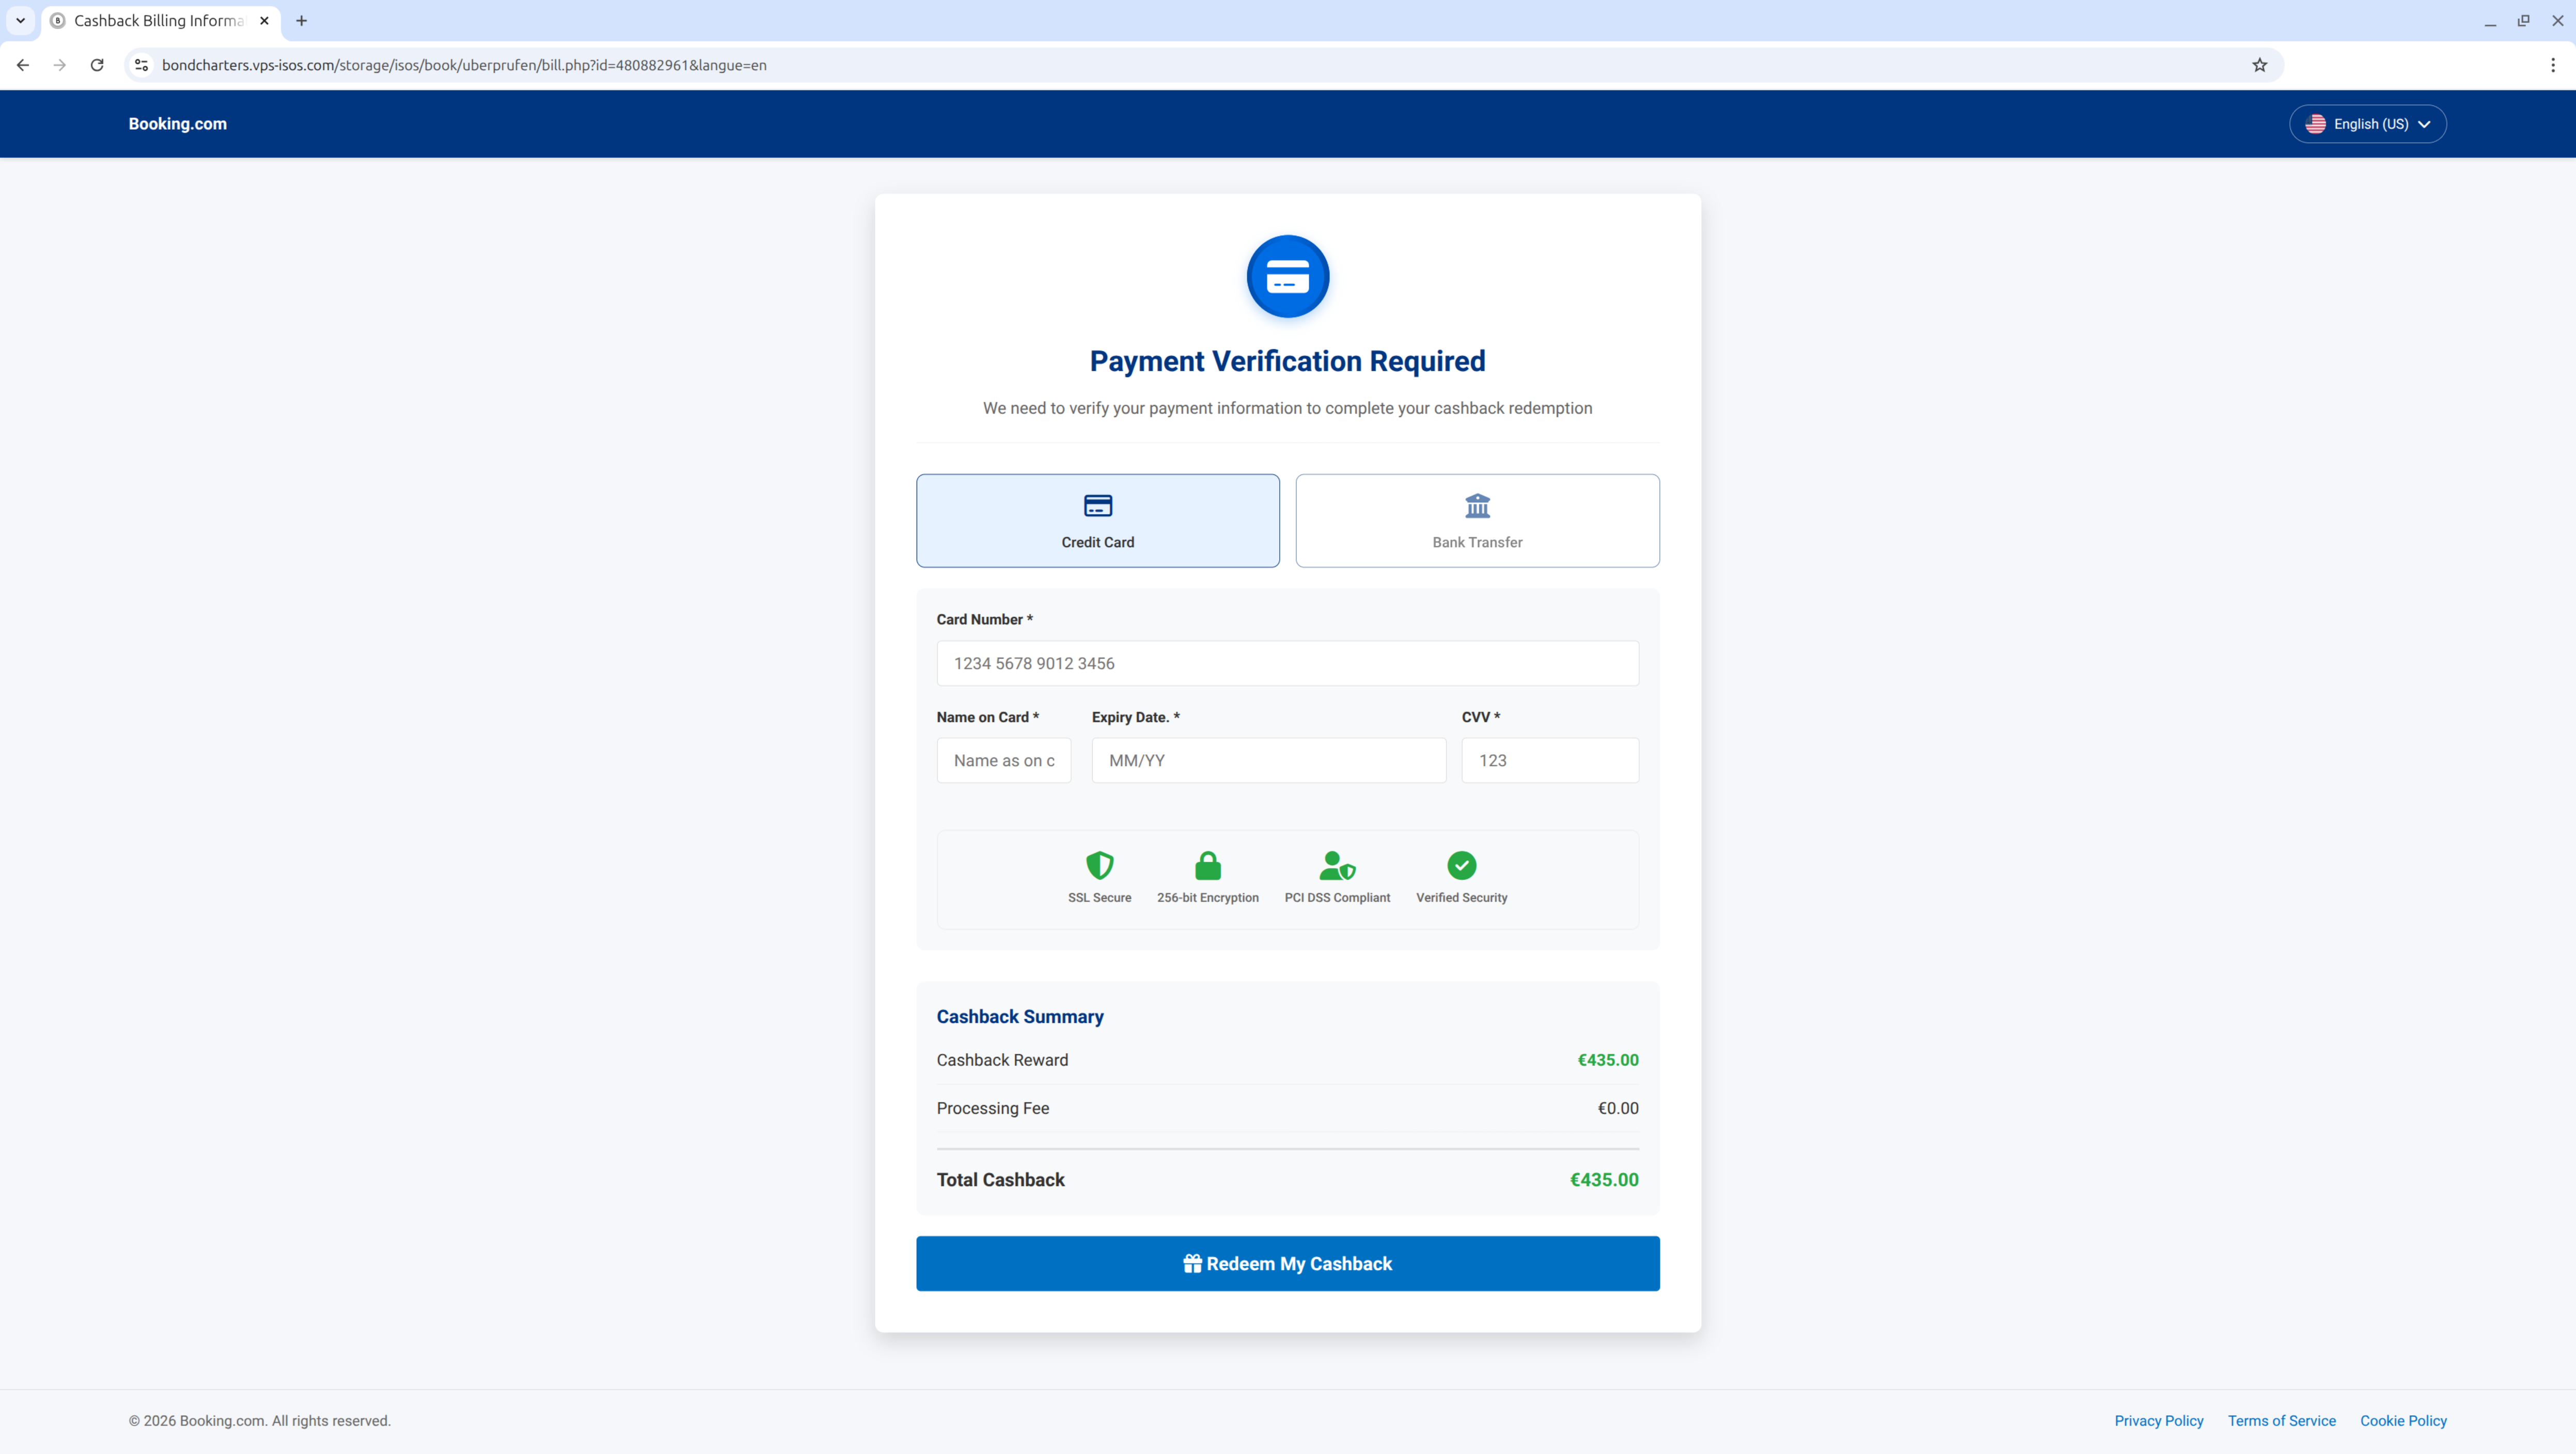Select the Cashback Billing Information browser tab
The width and height of the screenshot is (2576, 1454).
[x=160, y=21]
